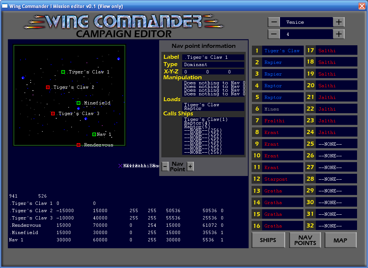Image resolution: width=368 pixels, height=268 pixels.
Task: Click the application icon in title bar
Action: coord(5,6)
